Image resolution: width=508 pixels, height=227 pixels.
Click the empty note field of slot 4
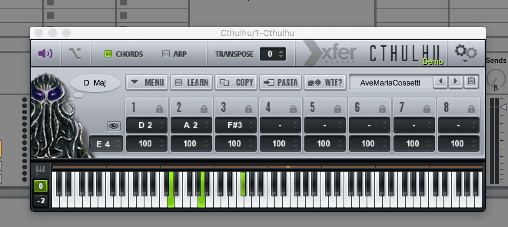coord(281,125)
